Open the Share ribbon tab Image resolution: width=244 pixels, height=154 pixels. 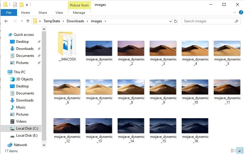pos(43,13)
